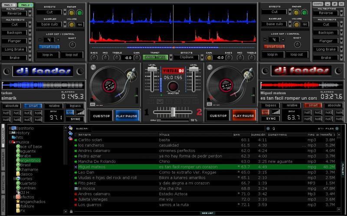Click deck 1 pitch ramp icon
Screen dimensions: 347x216
80,112
